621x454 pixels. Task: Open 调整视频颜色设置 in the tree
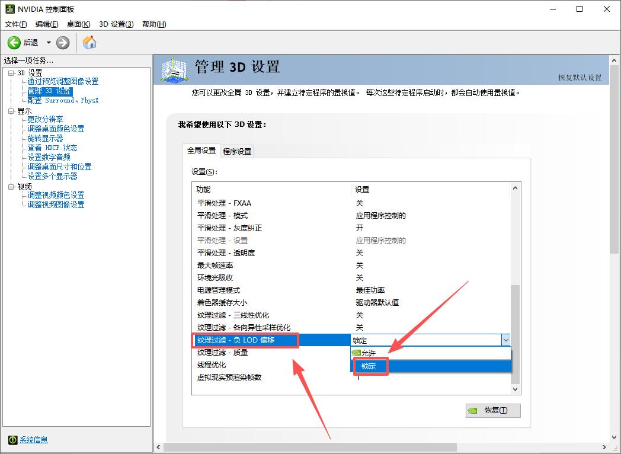click(x=56, y=195)
